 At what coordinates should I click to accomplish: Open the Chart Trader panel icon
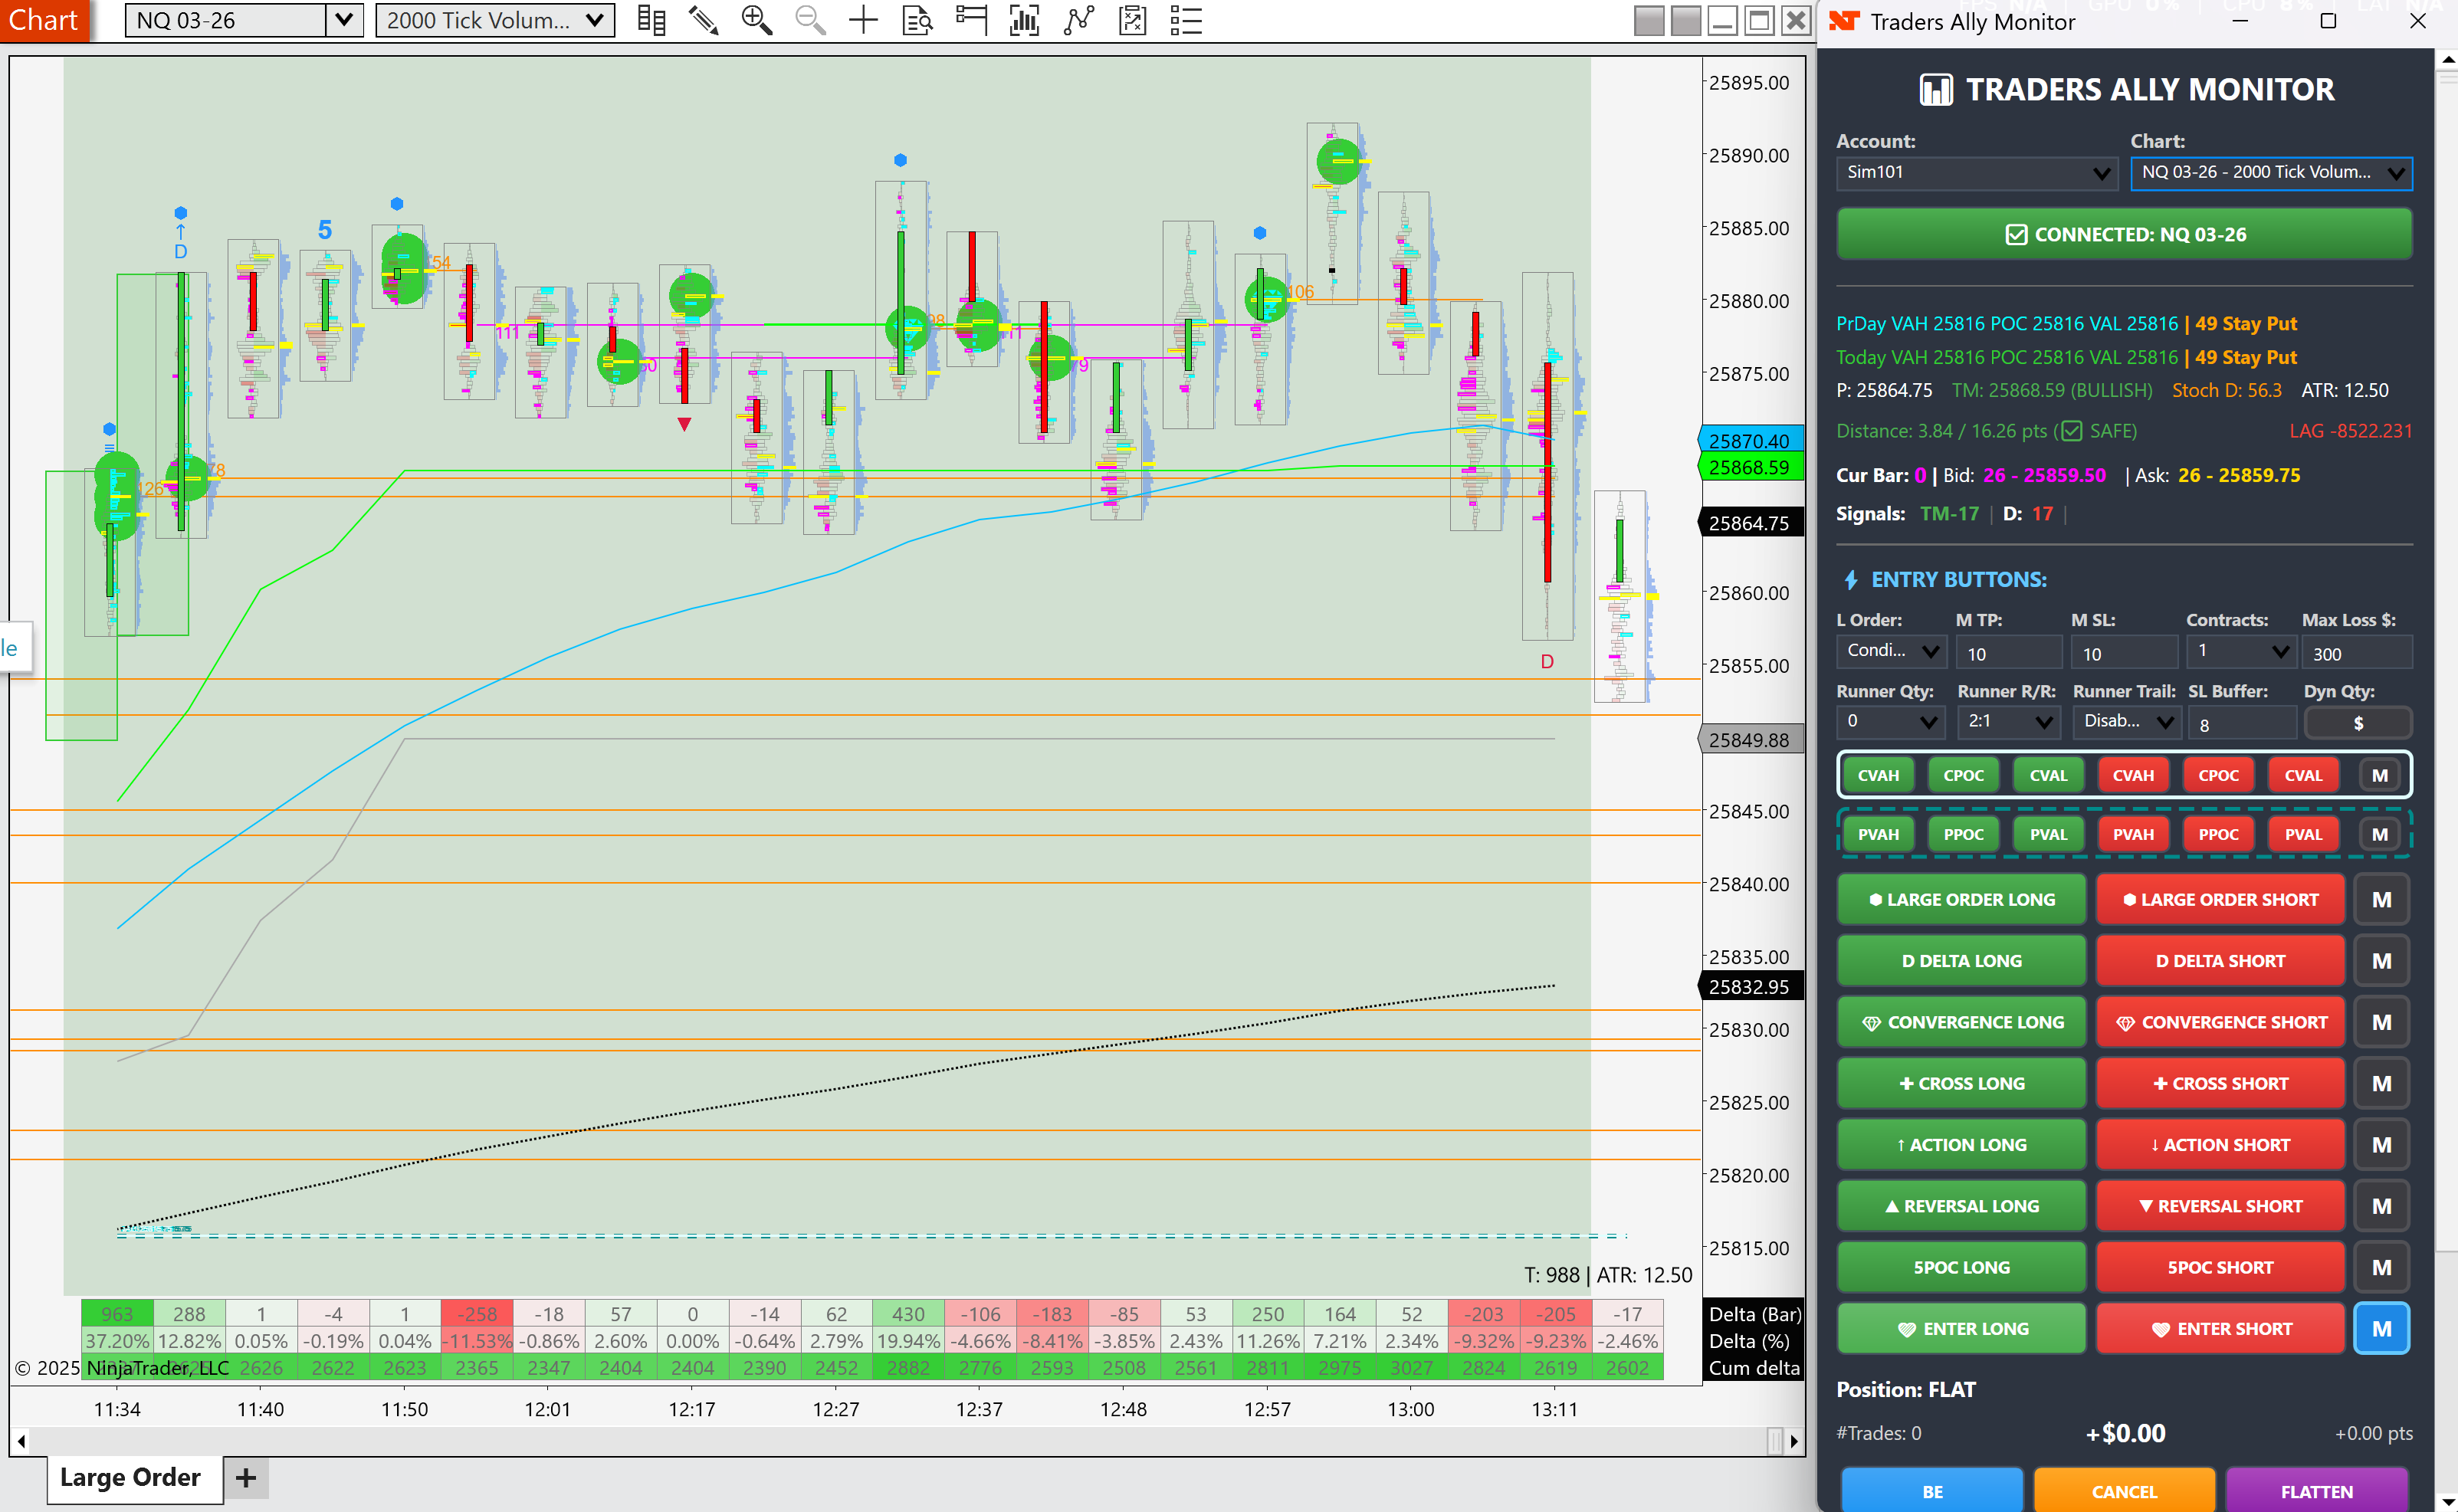(x=971, y=20)
